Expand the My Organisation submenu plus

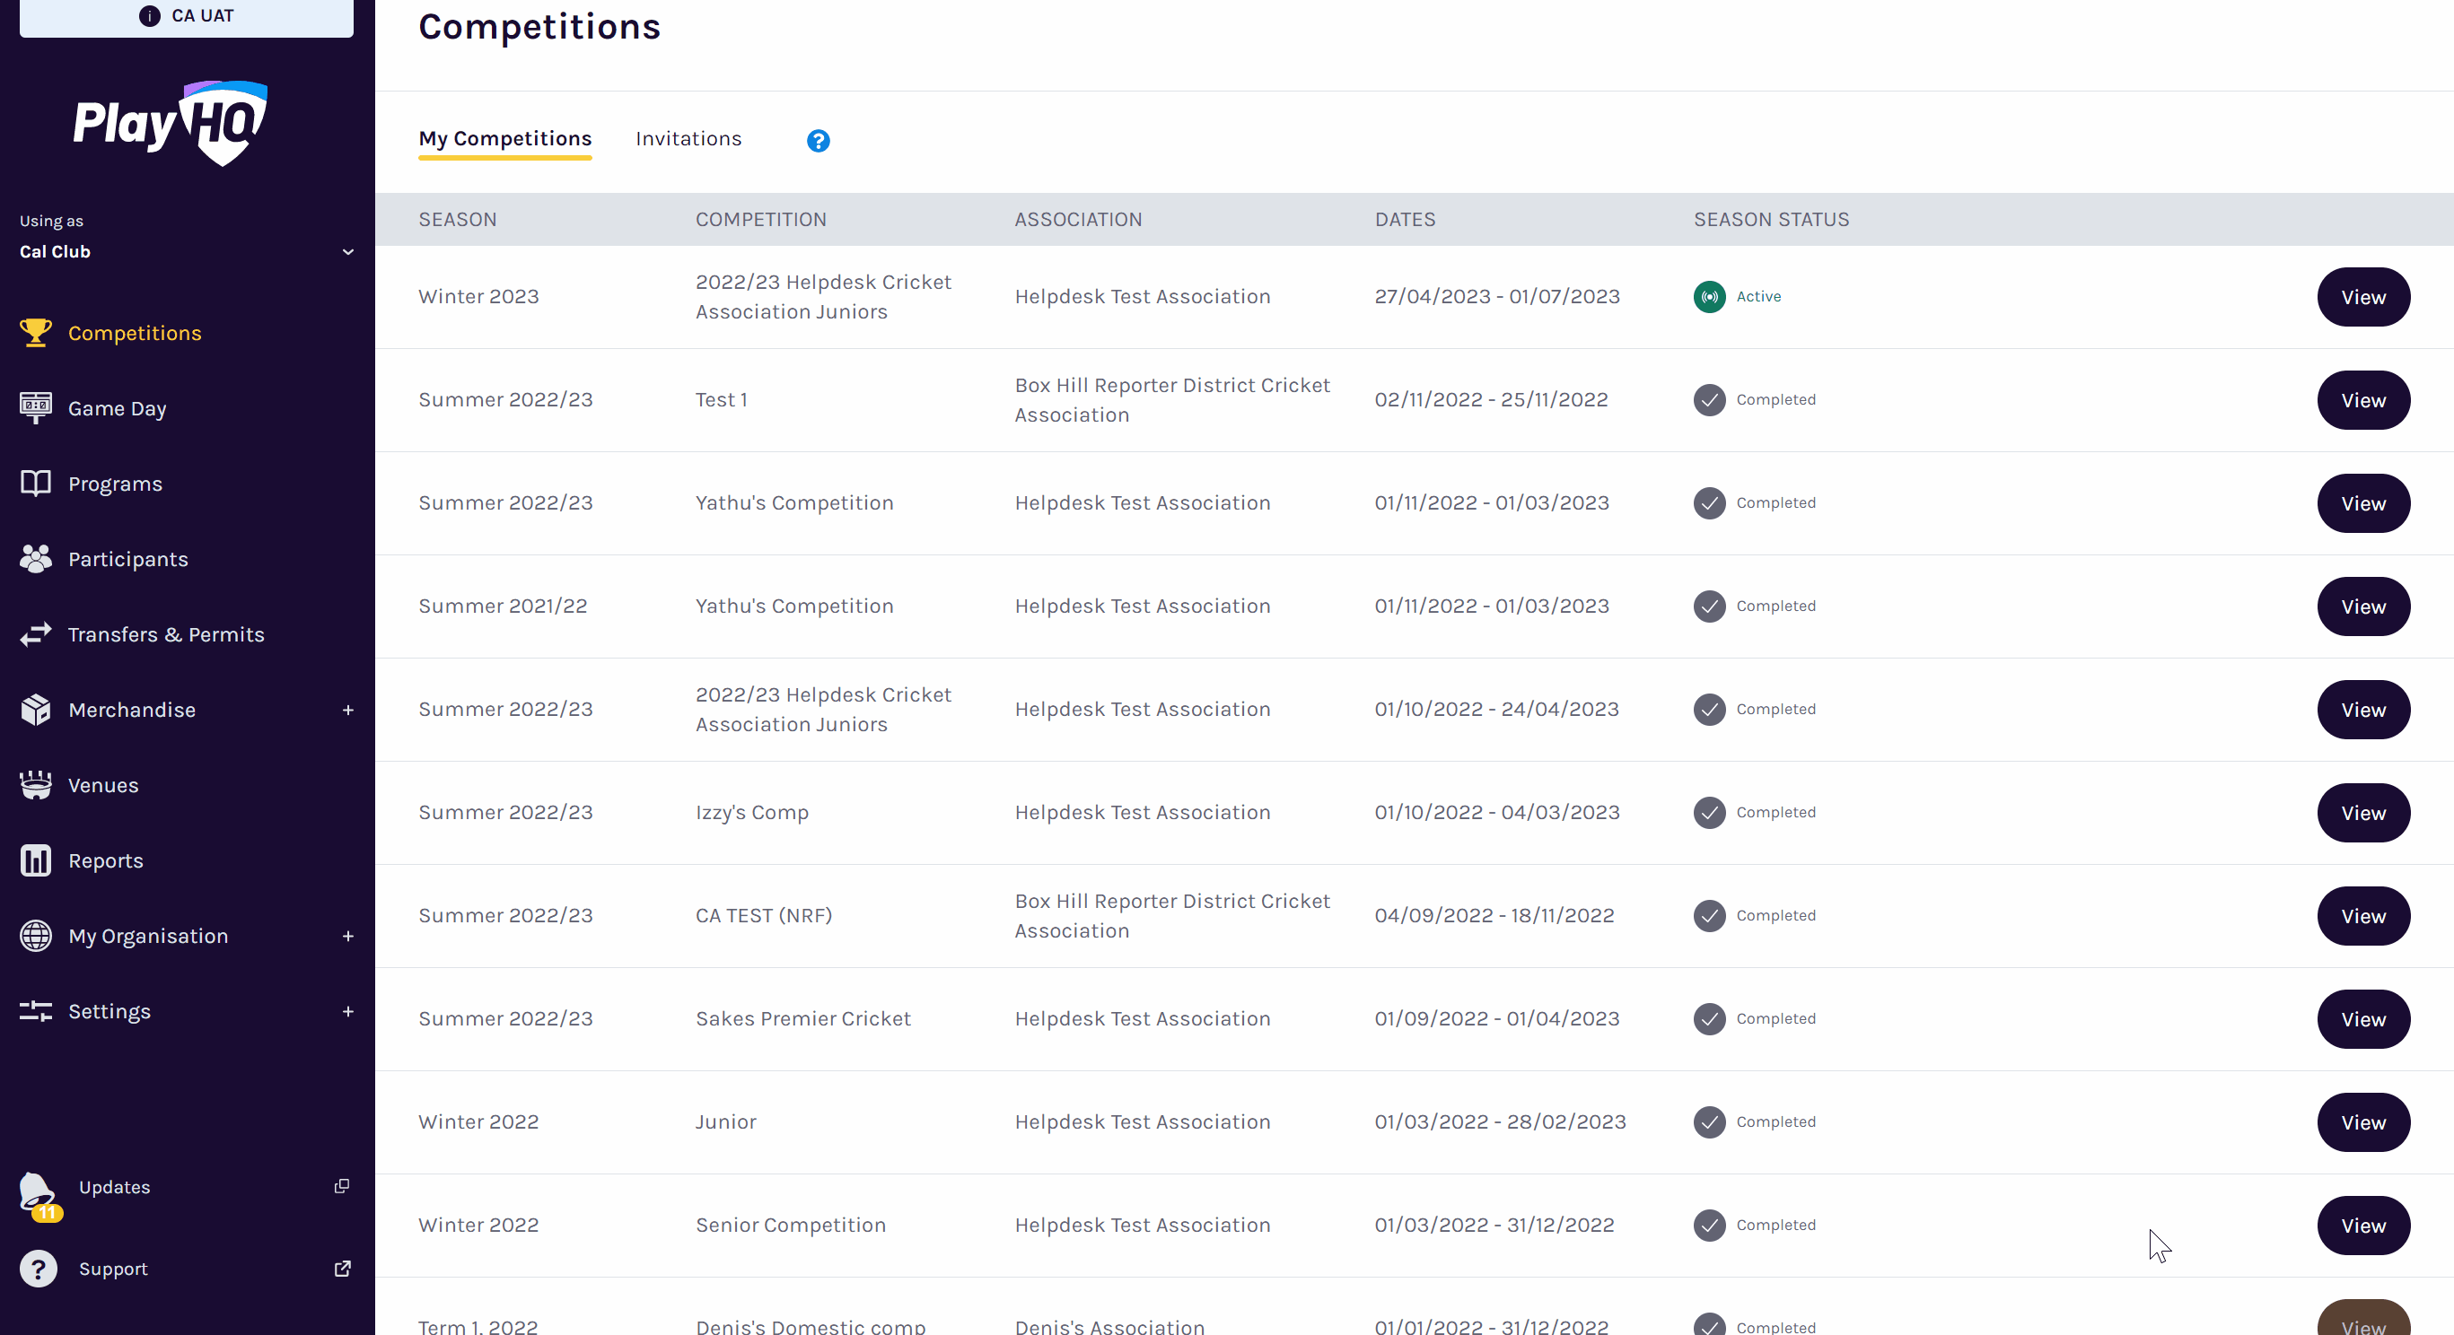347,936
